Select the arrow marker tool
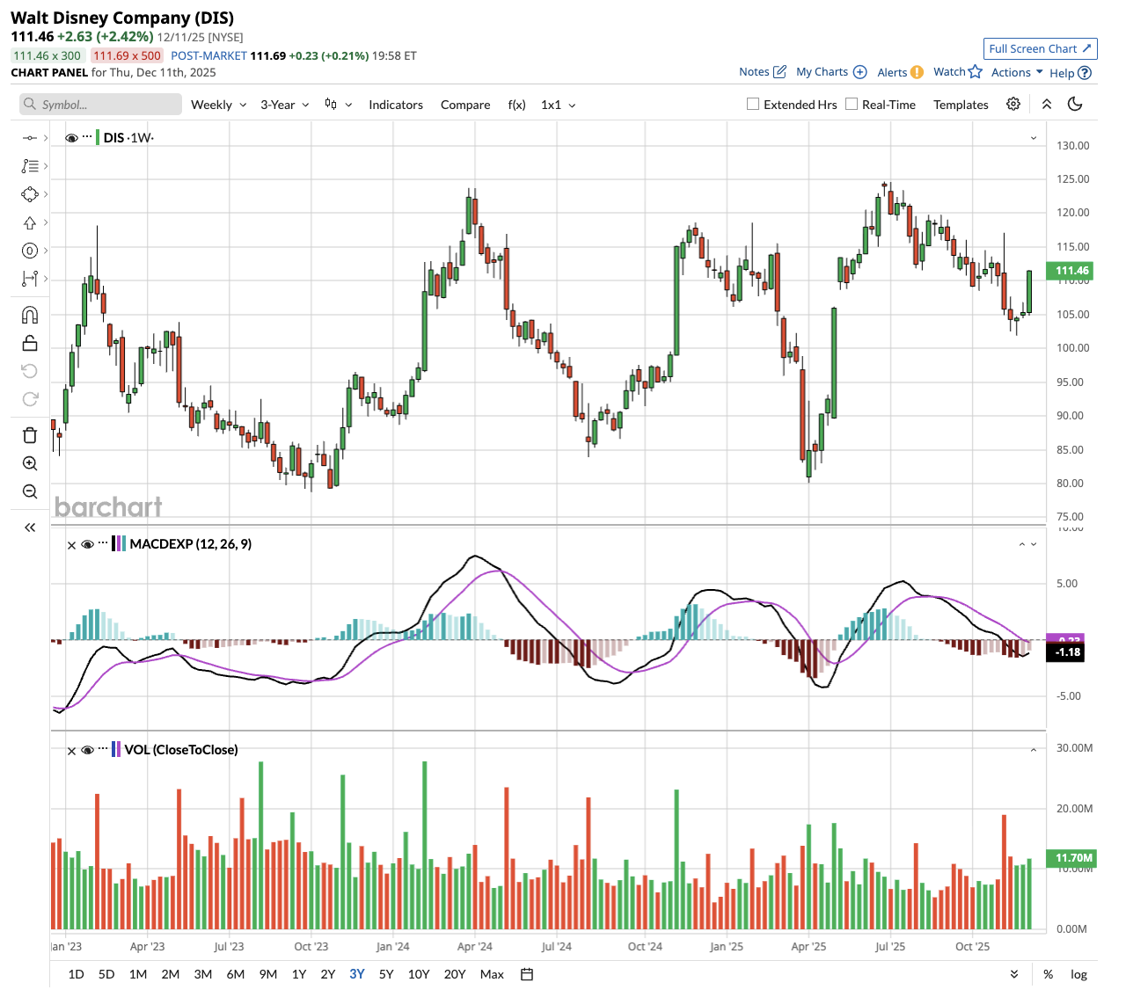This screenshot has height=997, width=1126. coord(30,222)
